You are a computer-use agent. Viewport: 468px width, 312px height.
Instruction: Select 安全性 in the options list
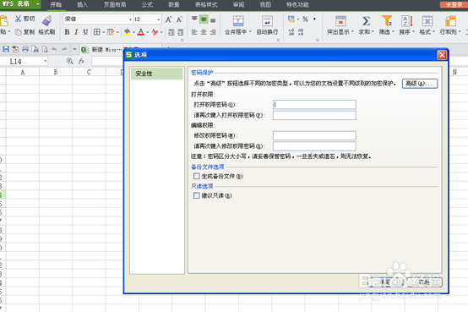pos(156,74)
